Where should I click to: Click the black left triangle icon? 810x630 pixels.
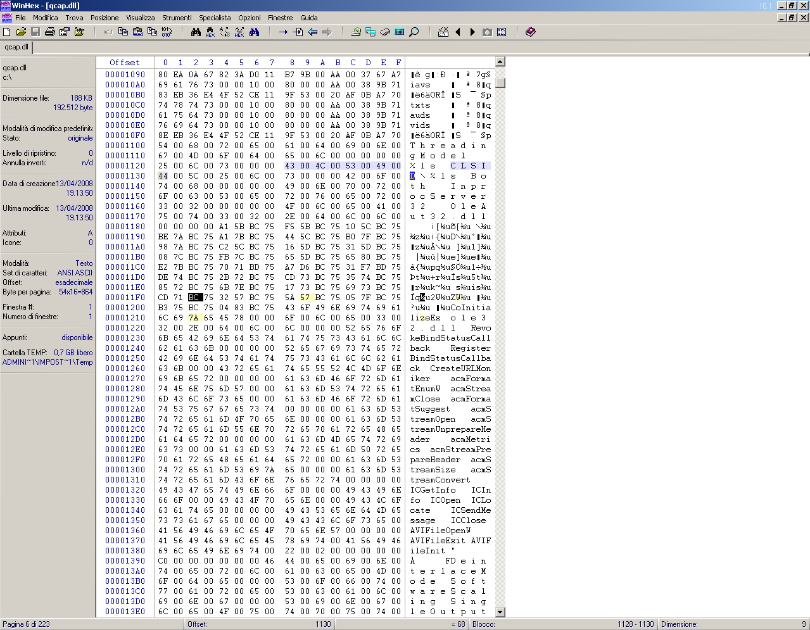tap(458, 32)
